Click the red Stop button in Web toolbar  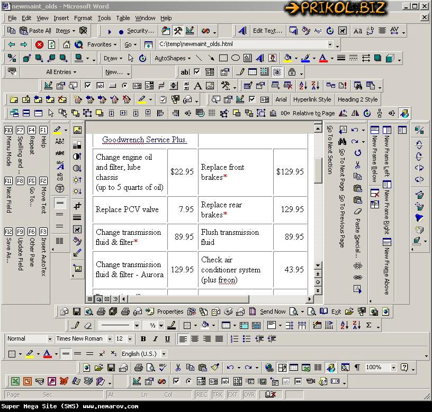(x=39, y=44)
